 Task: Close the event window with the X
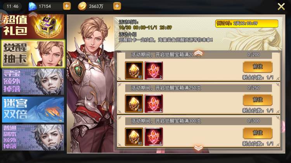tap(281, 7)
